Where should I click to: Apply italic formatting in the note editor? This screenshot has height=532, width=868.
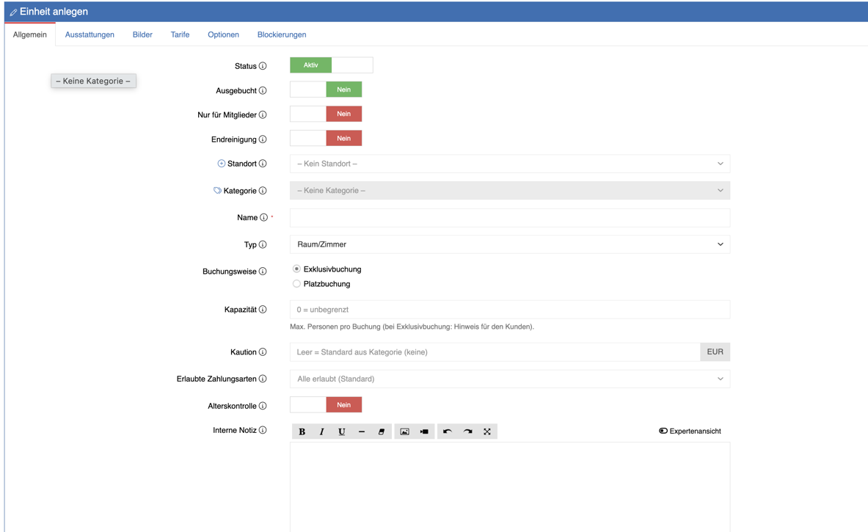[321, 431]
